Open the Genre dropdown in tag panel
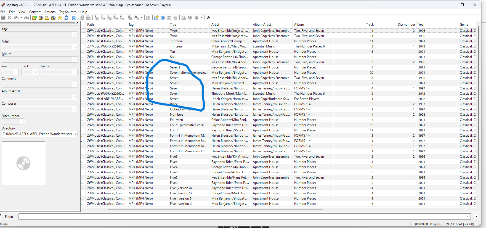Screen dimensions: 486x228 click(x=75, y=72)
